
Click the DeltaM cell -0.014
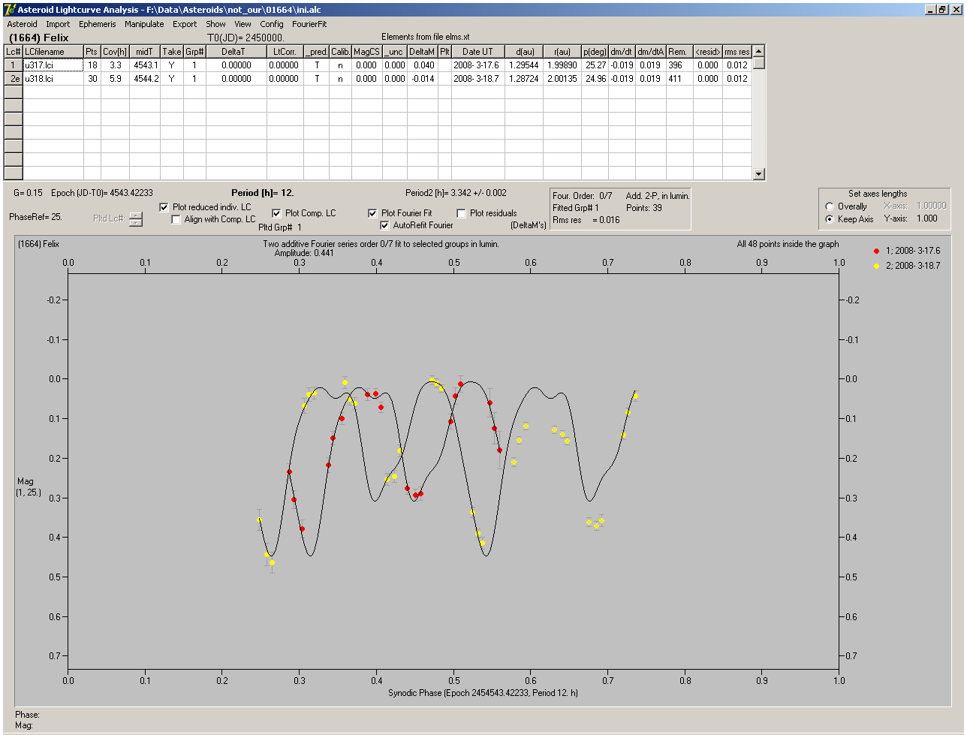(423, 78)
